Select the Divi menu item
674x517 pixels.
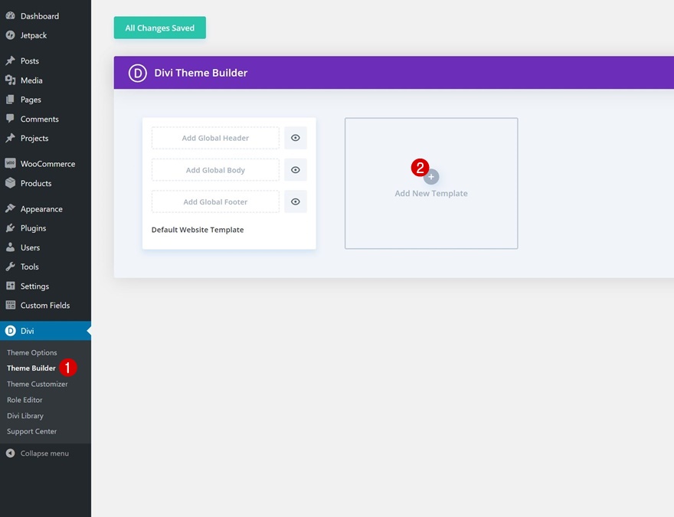[45, 331]
